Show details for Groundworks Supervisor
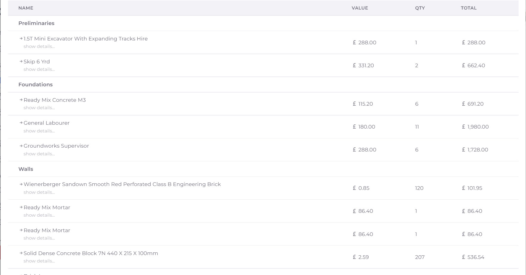The width and height of the screenshot is (526, 275). [x=39, y=154]
